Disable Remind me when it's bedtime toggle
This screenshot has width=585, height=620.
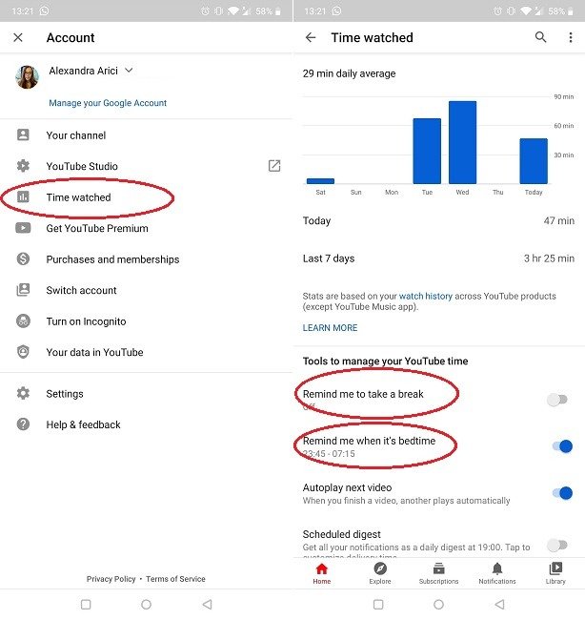(x=562, y=446)
